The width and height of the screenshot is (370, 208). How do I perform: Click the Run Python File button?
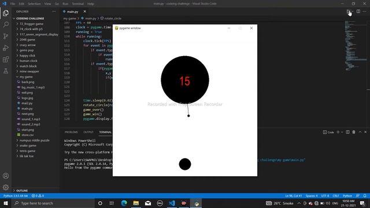pos(349,12)
